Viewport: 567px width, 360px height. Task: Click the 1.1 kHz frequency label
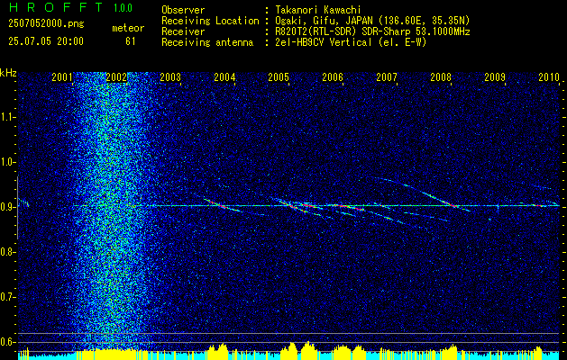pos(7,117)
